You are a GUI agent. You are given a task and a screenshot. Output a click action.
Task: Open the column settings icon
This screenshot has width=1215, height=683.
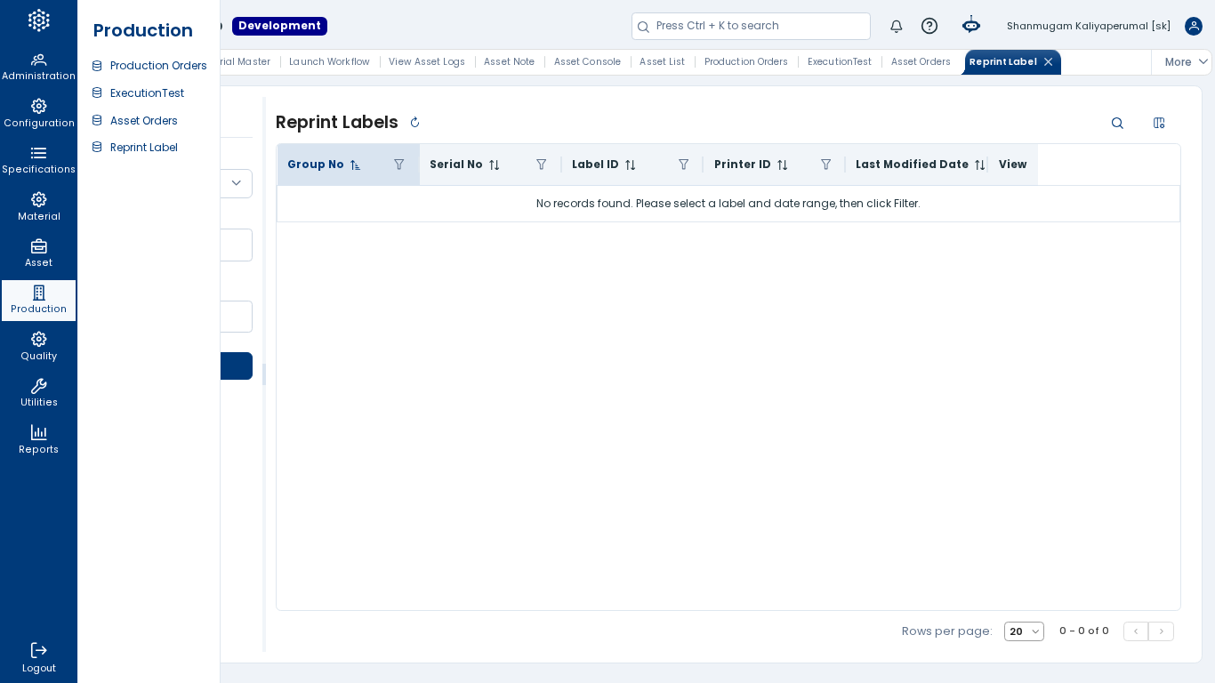click(x=1159, y=123)
